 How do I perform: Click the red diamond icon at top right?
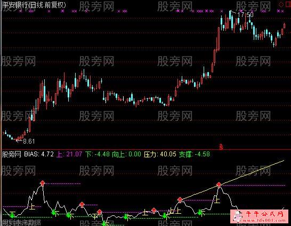(x=281, y=5)
